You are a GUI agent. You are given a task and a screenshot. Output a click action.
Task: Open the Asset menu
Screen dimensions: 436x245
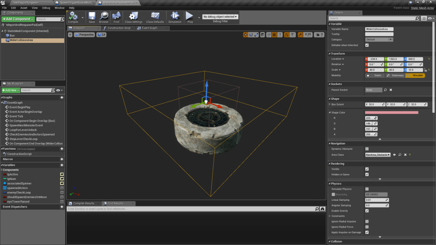(x=24, y=8)
